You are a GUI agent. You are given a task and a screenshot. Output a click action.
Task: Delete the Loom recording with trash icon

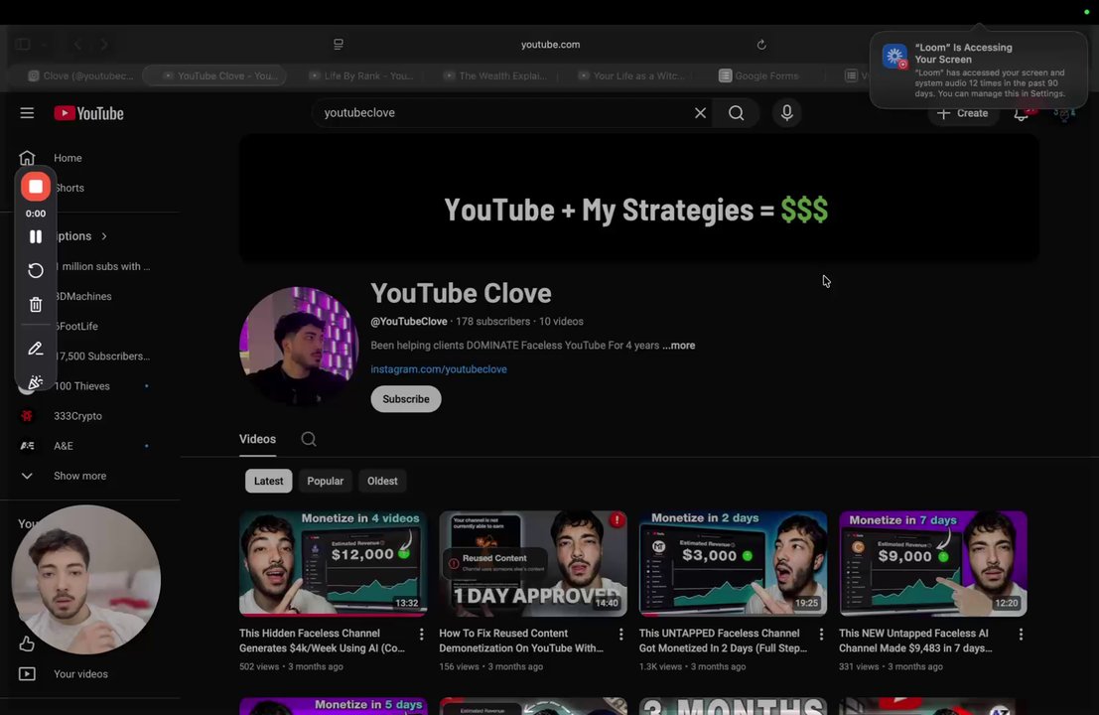[36, 304]
